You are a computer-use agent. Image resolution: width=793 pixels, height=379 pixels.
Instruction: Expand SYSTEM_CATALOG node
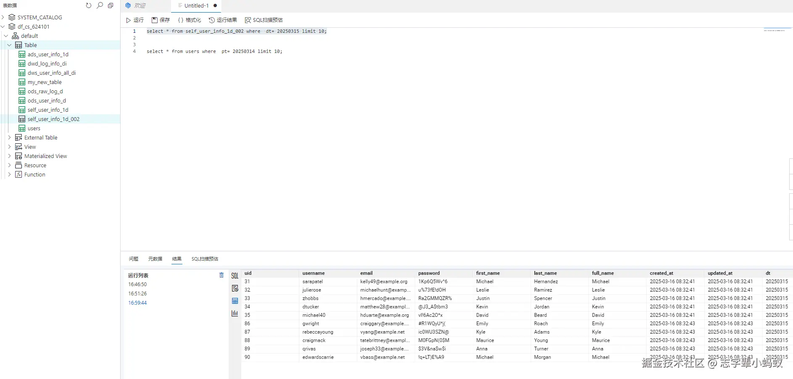pos(3,17)
